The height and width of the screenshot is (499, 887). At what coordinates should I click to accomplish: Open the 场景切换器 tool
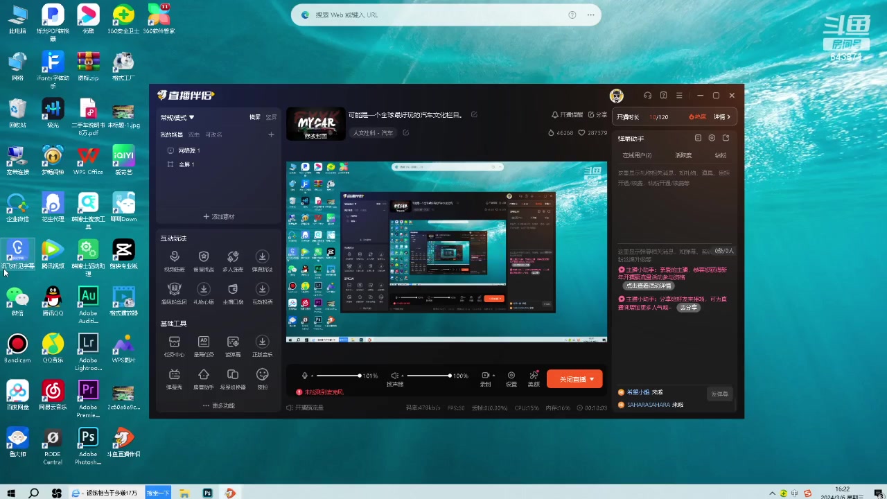pyautogui.click(x=233, y=378)
